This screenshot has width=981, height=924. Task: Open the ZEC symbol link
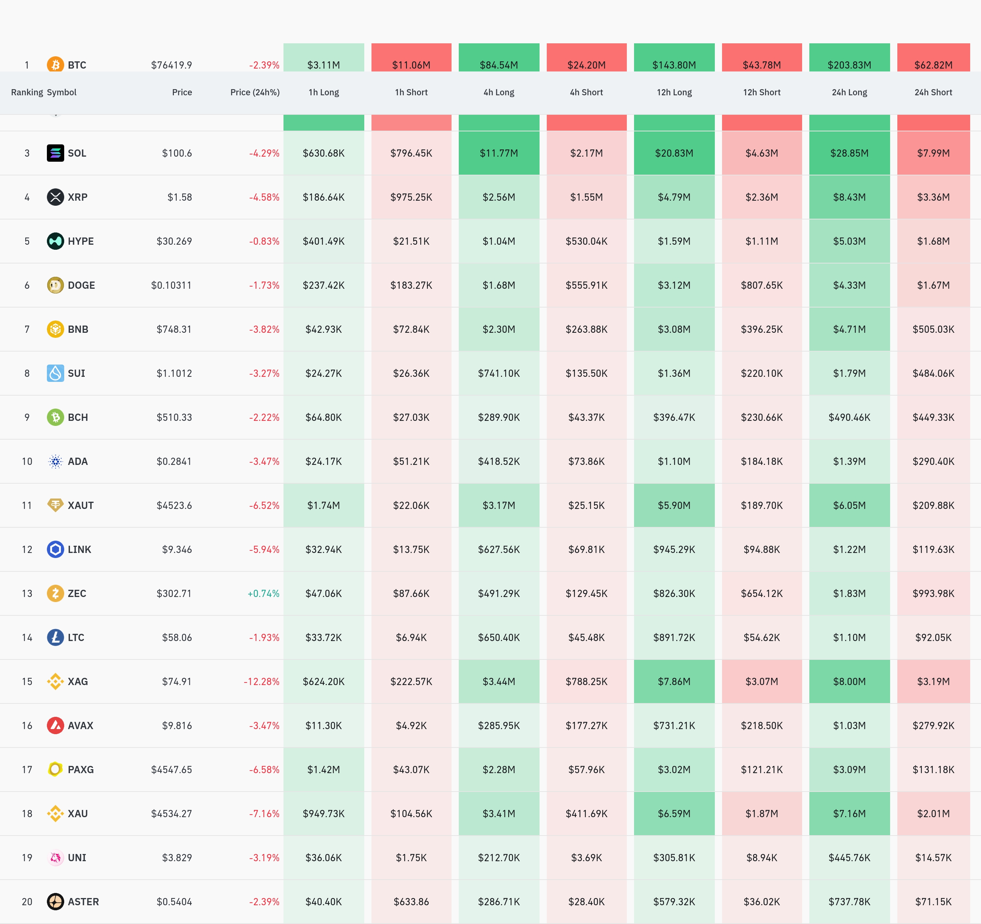tap(77, 593)
